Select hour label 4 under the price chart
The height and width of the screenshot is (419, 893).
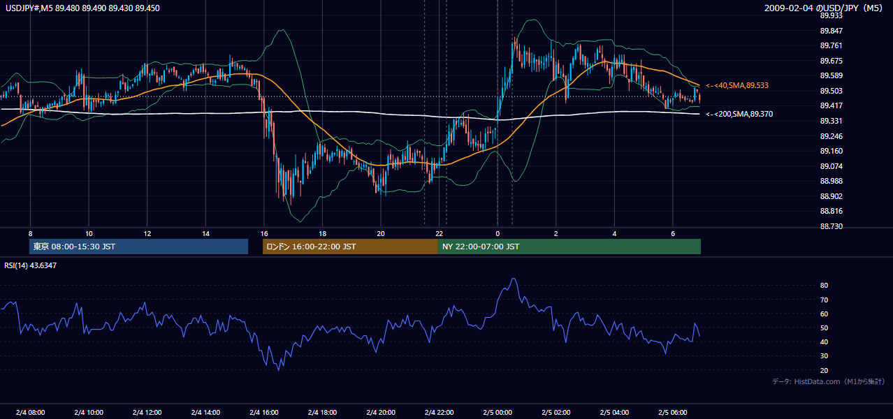tap(614, 233)
